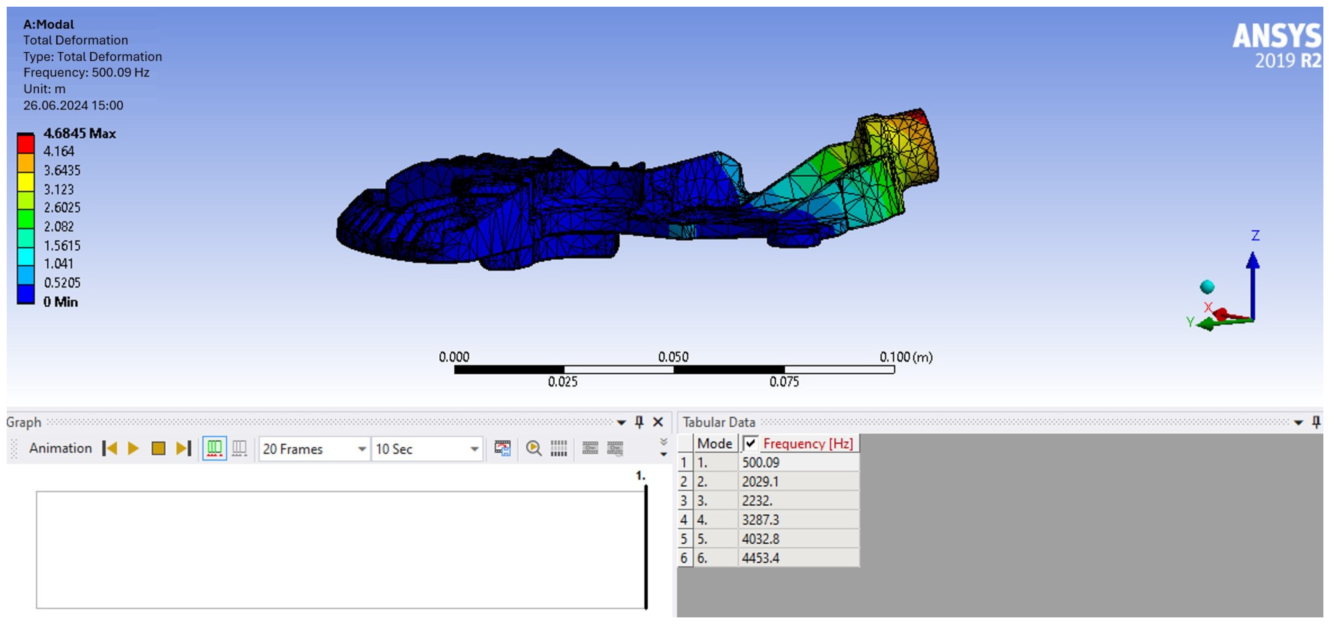Image resolution: width=1333 pixels, height=627 pixels.
Task: Play the mode shape animation
Action: pyautogui.click(x=133, y=448)
